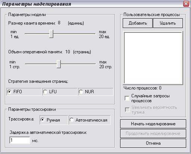Click the auto-tracing delay input field
This screenshot has width=191, height=154.
click(x=20, y=140)
